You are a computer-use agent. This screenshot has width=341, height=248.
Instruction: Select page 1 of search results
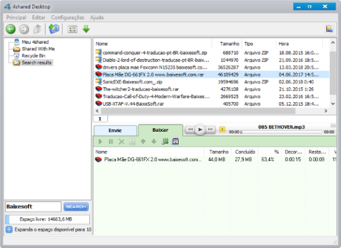[100, 119]
